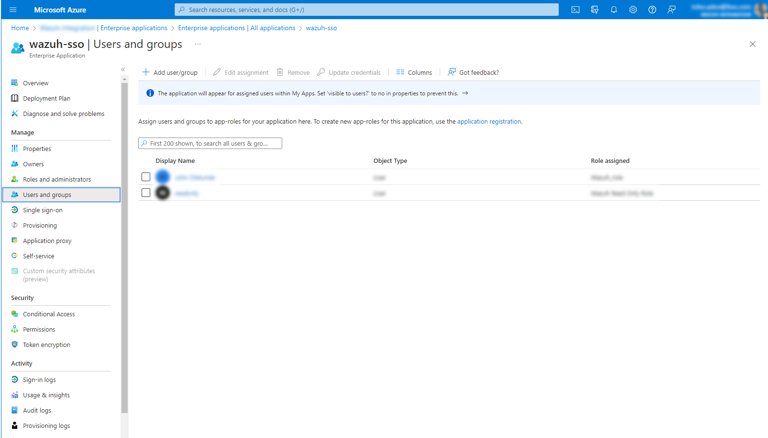Click the Directories and subscriptions filter icon

(x=594, y=10)
